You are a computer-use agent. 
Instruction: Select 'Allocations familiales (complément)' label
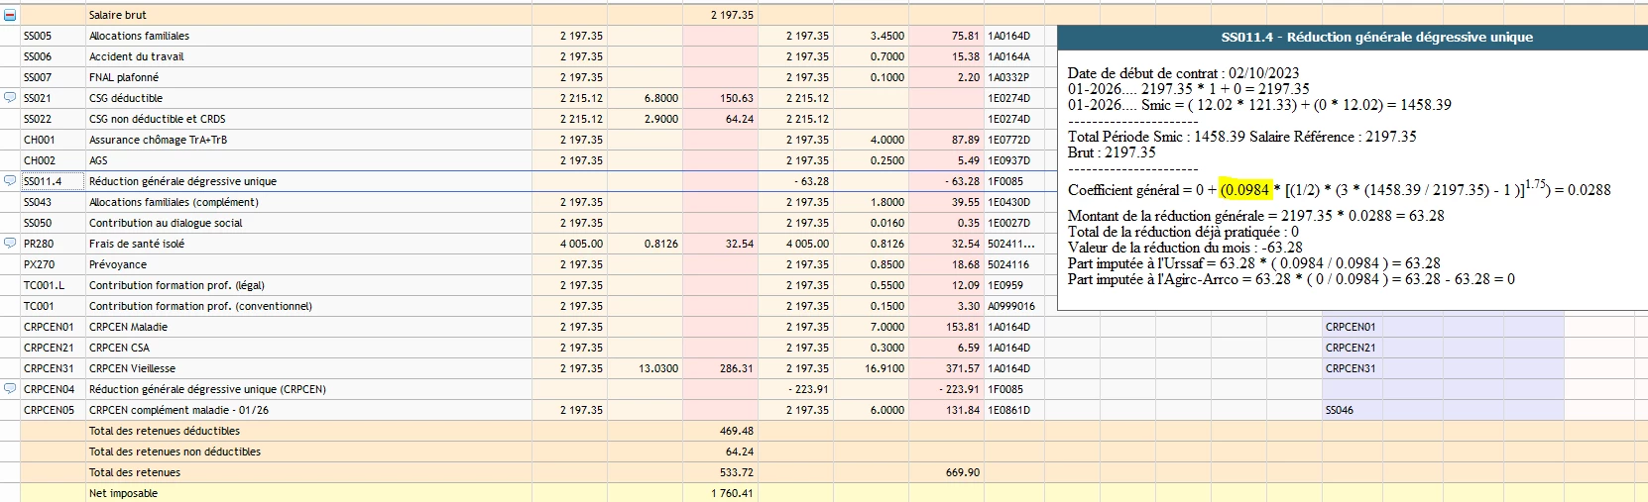(x=174, y=202)
